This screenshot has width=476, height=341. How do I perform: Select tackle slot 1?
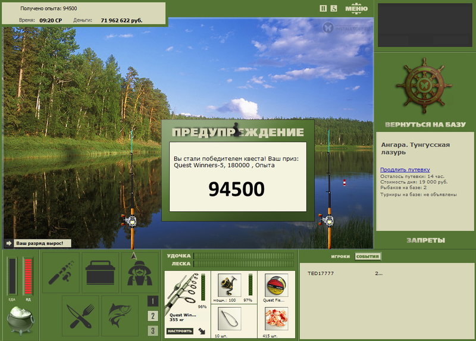tap(153, 301)
